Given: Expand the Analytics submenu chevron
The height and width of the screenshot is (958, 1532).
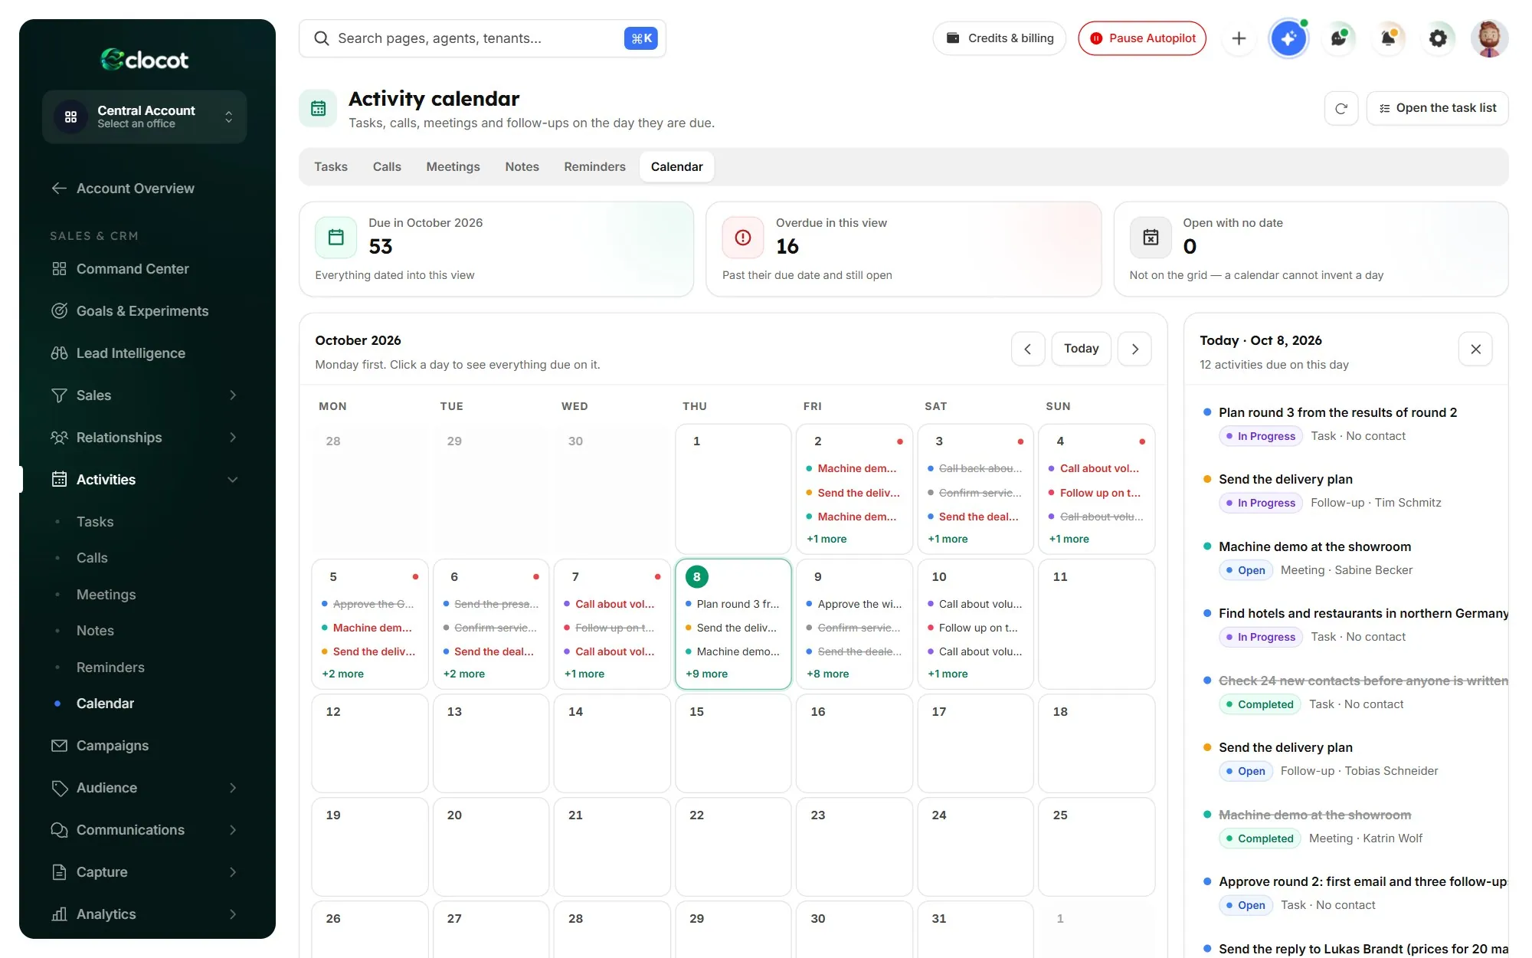Looking at the screenshot, I should (x=233, y=914).
